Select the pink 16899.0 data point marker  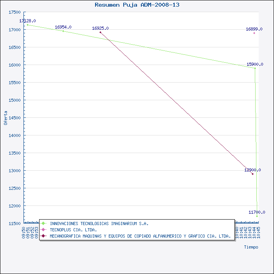(254, 33)
